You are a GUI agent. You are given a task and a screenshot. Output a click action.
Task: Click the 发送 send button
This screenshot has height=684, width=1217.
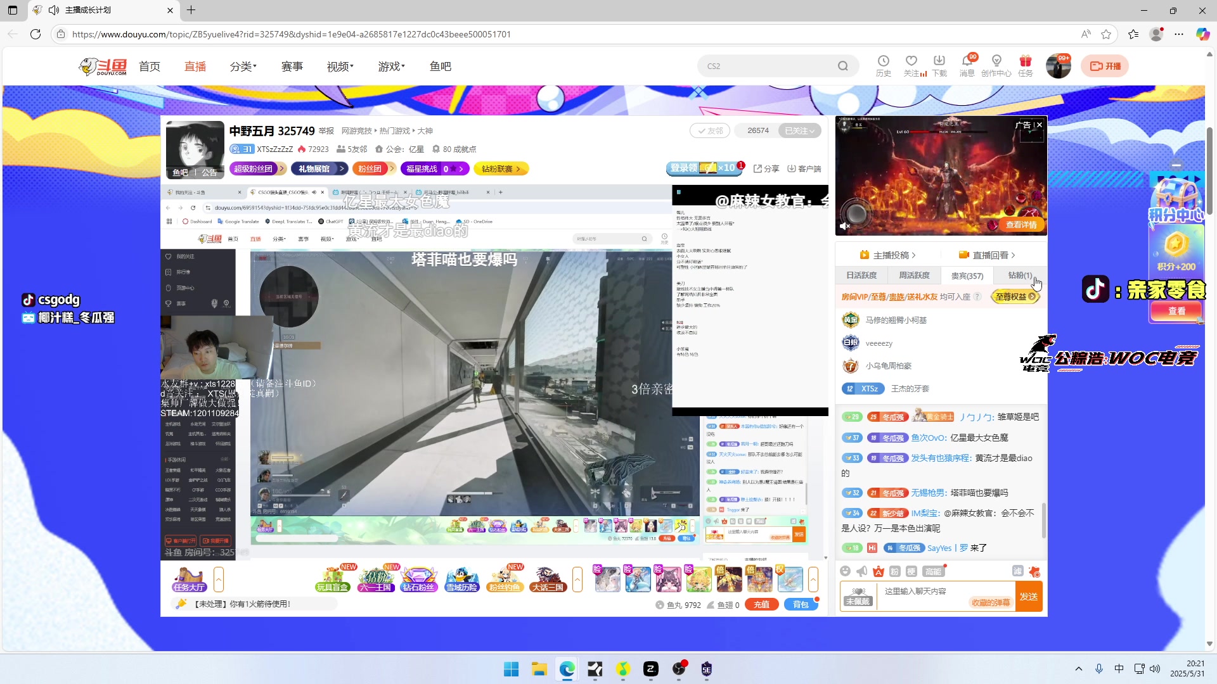pyautogui.click(x=1028, y=597)
